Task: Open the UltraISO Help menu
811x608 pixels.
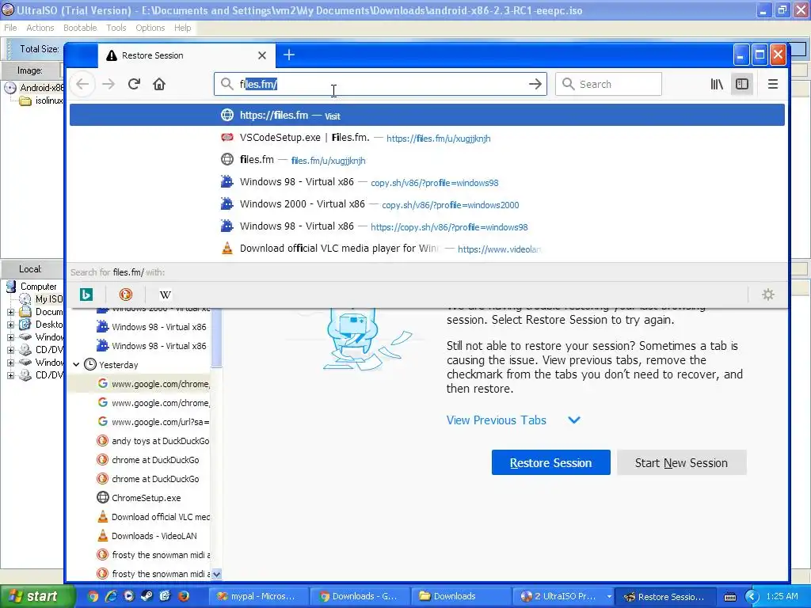Action: (x=182, y=28)
